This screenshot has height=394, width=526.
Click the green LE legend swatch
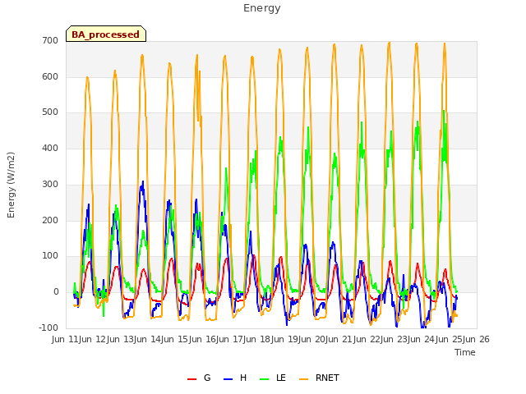pyautogui.click(x=265, y=379)
